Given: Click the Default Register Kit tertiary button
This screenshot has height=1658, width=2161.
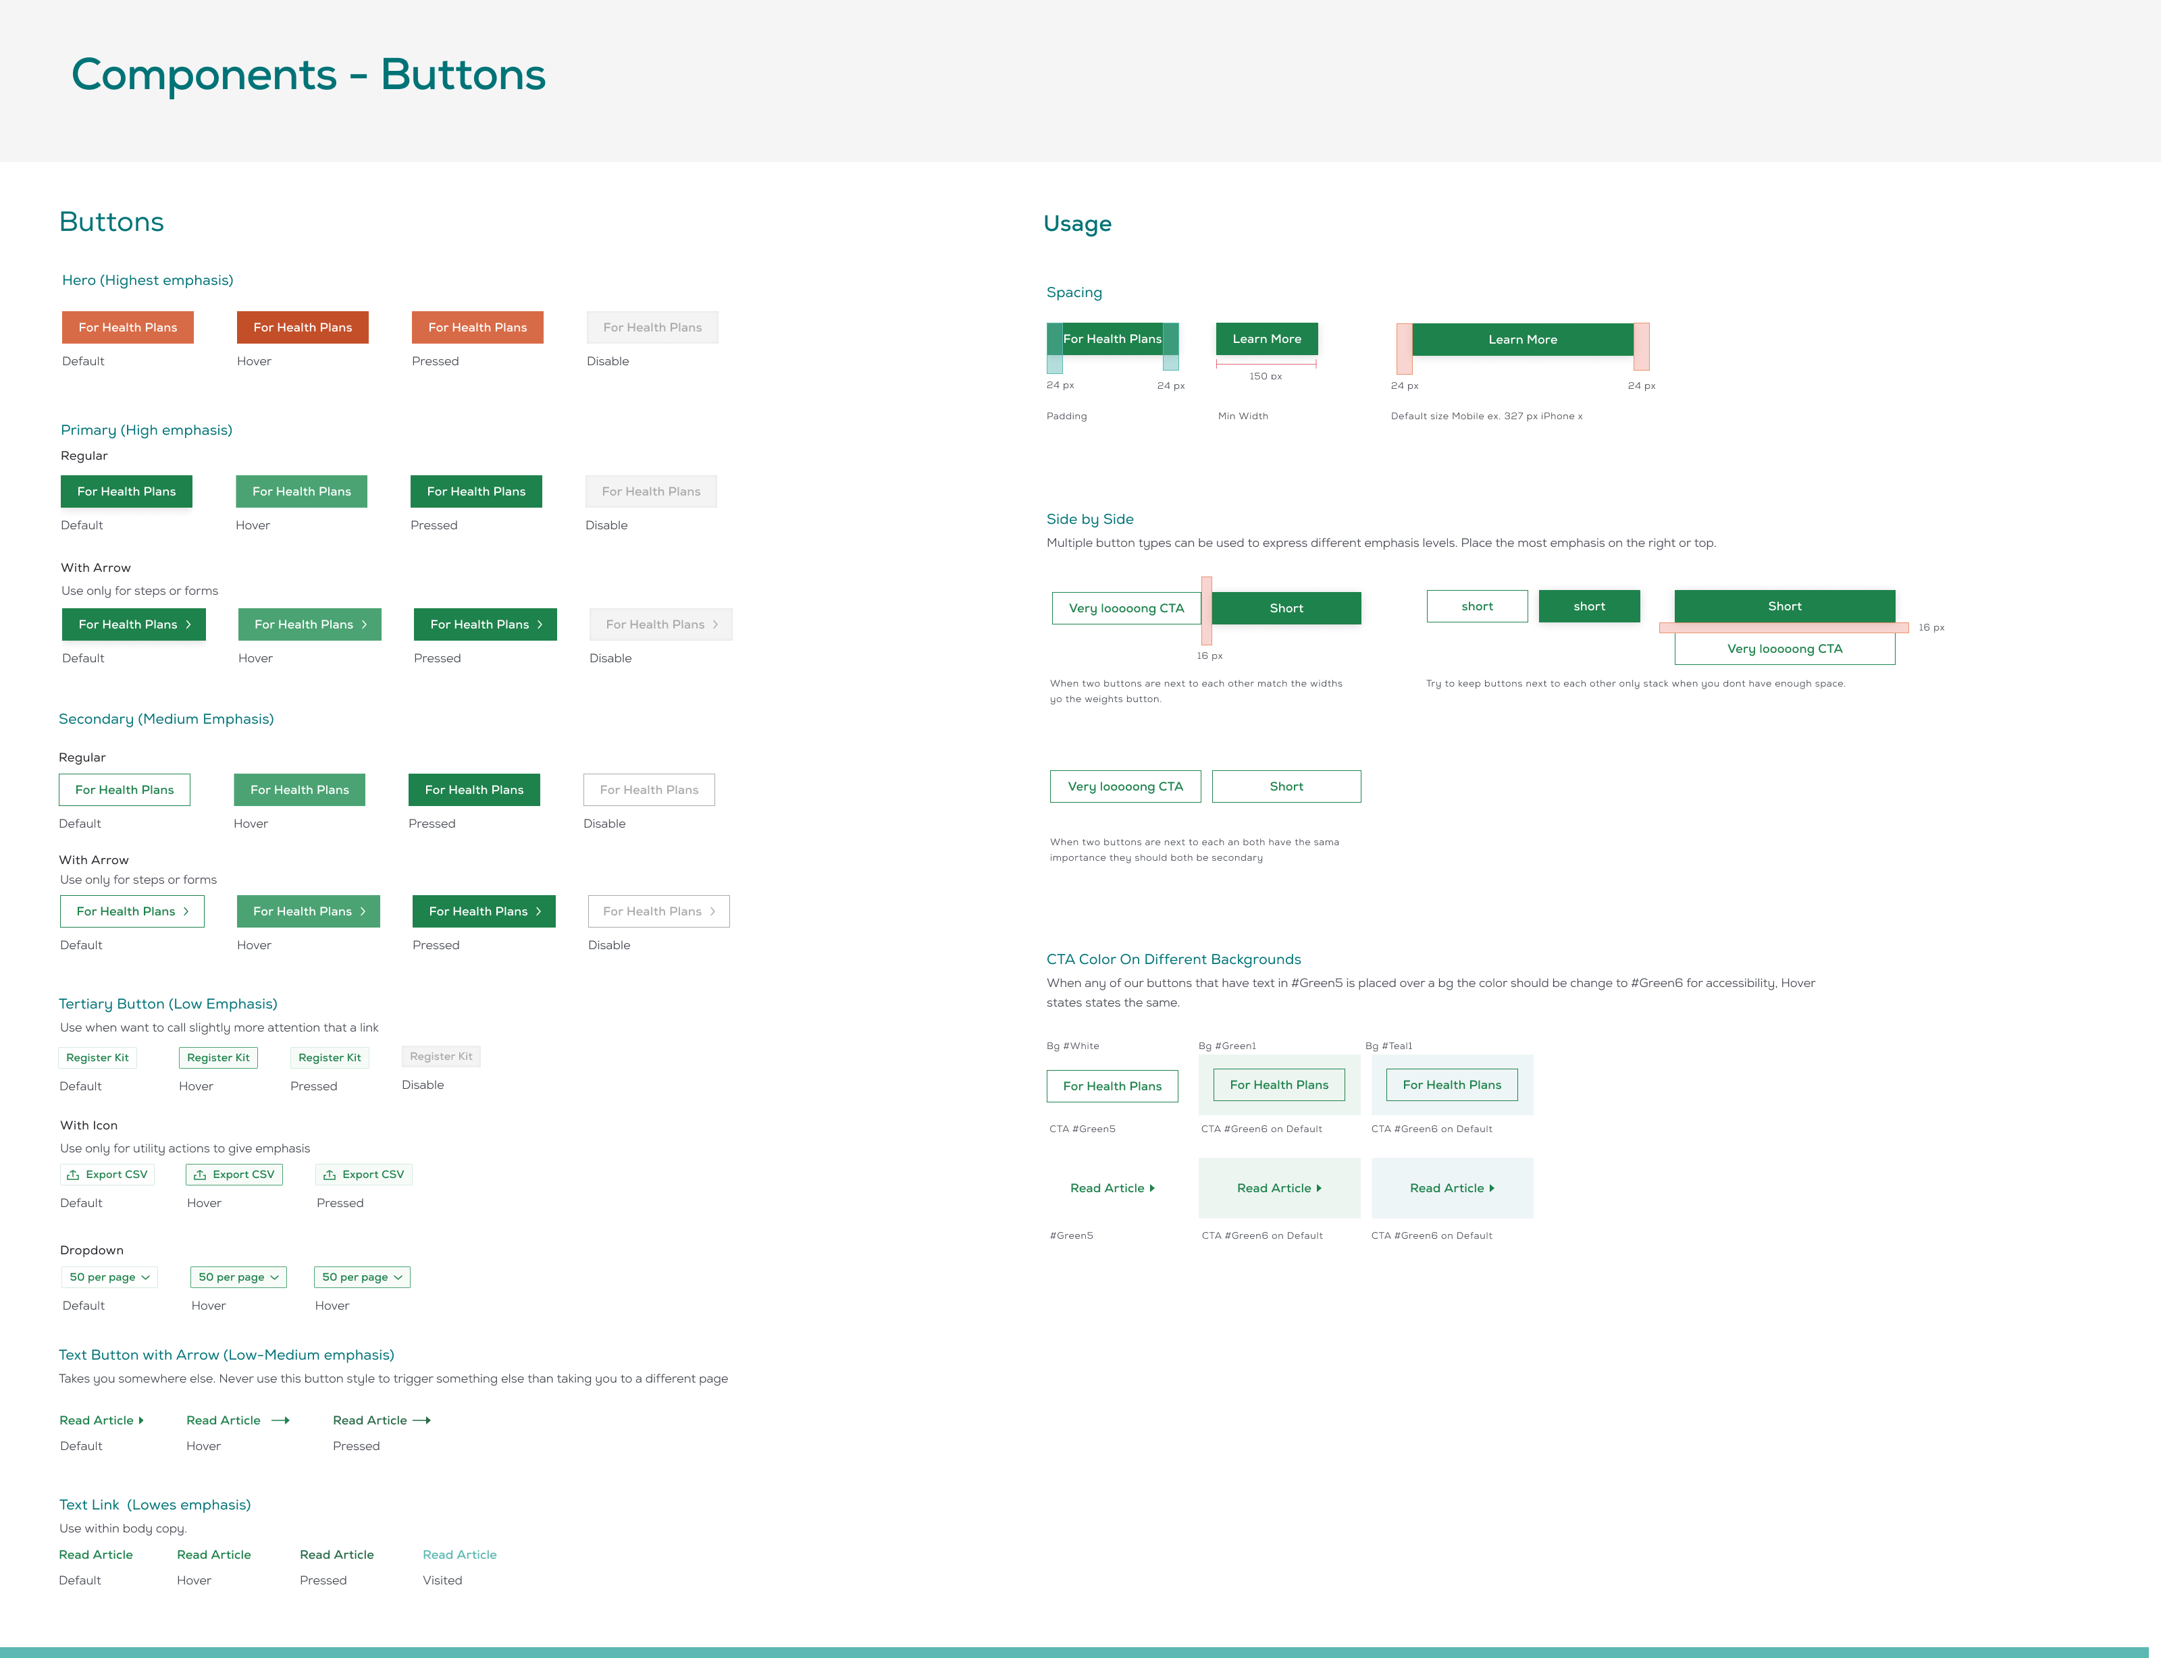Looking at the screenshot, I should click(97, 1057).
